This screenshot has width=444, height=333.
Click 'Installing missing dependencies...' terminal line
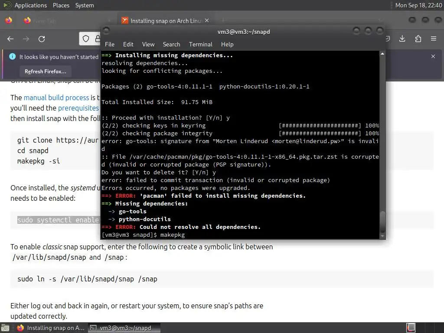click(167, 55)
